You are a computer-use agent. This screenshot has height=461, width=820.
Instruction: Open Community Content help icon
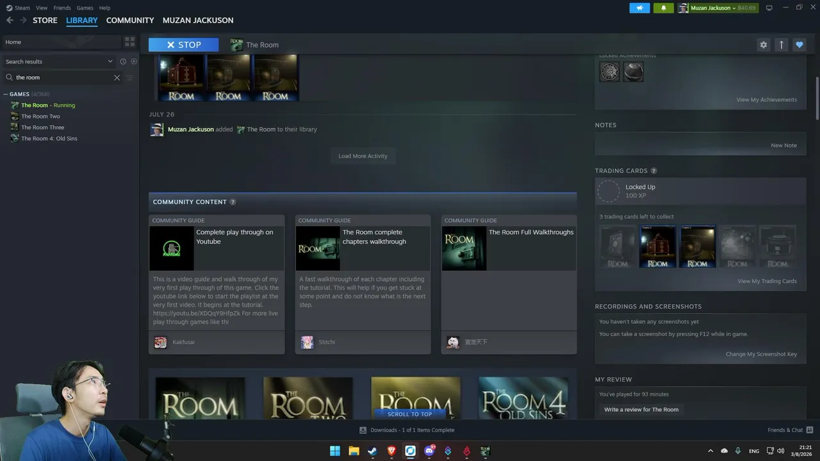(233, 202)
